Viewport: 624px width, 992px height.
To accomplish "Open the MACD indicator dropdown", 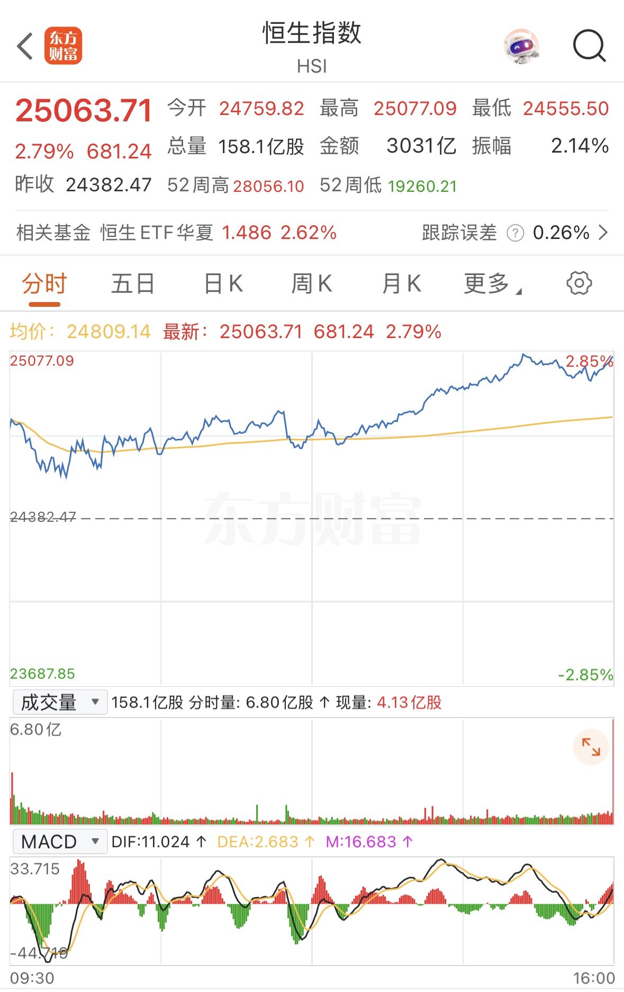I will tap(60, 842).
